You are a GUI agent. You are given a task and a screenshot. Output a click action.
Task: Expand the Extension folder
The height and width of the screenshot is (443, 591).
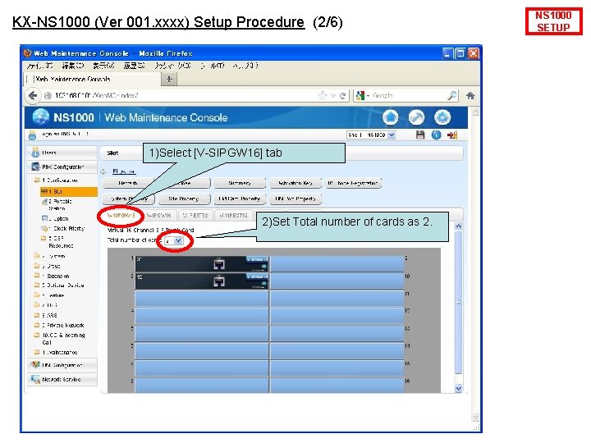pos(52,276)
